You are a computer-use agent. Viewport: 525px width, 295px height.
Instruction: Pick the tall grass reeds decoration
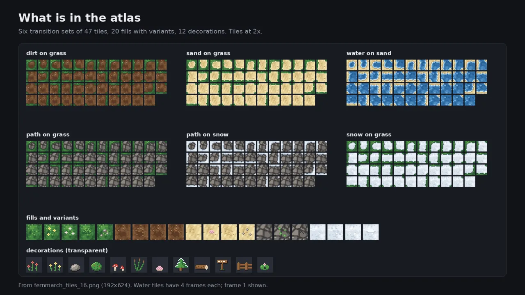pyautogui.click(x=139, y=265)
